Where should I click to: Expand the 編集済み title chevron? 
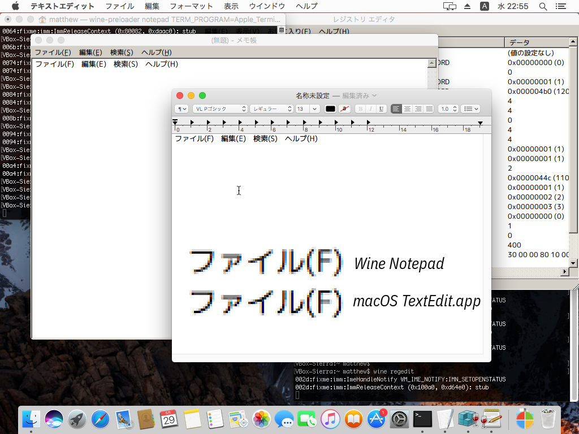[x=374, y=96]
